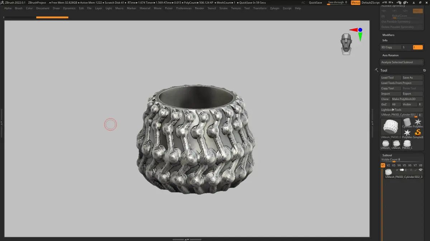The height and width of the screenshot is (241, 430).
Task: Click the left tray divider handle
Action: (x=1, y=123)
